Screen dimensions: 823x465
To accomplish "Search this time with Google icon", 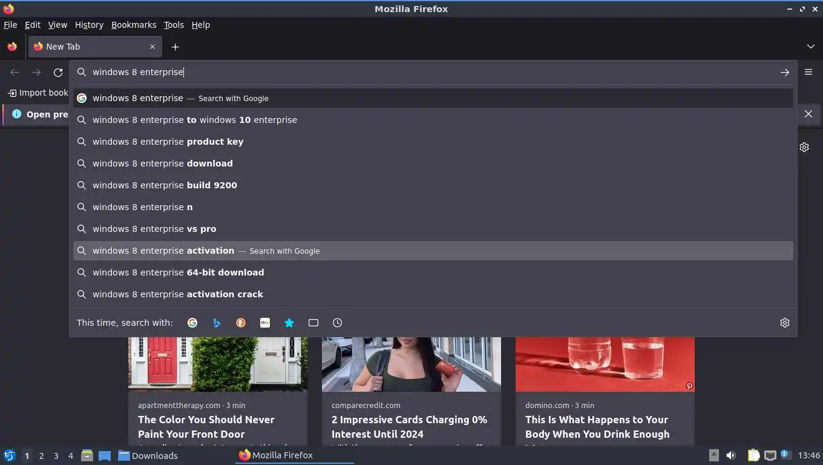I will [192, 323].
